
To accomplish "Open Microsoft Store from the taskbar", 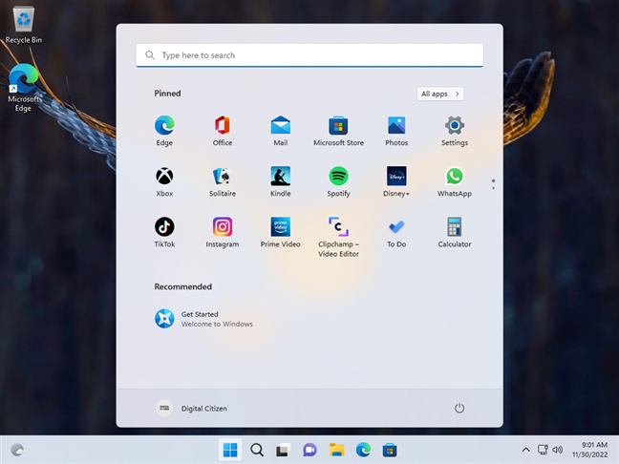I will pyautogui.click(x=390, y=450).
